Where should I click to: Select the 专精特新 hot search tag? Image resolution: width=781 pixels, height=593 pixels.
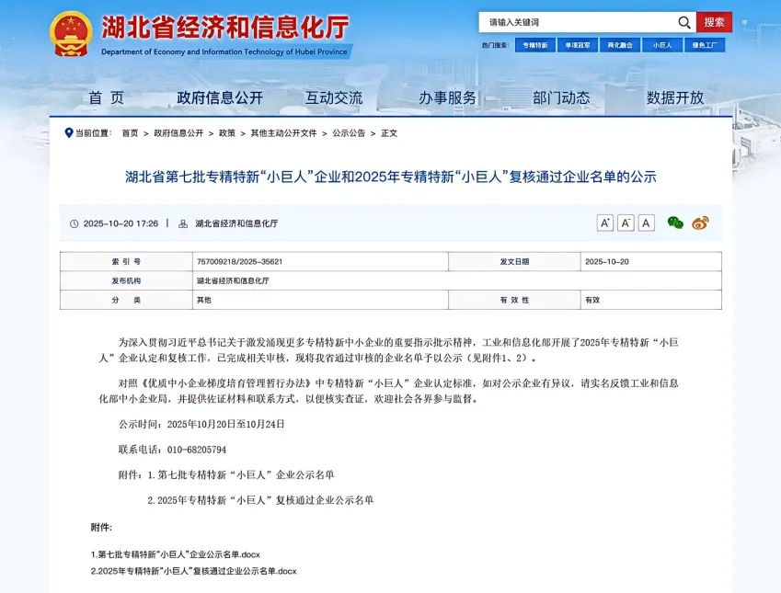[x=534, y=44]
